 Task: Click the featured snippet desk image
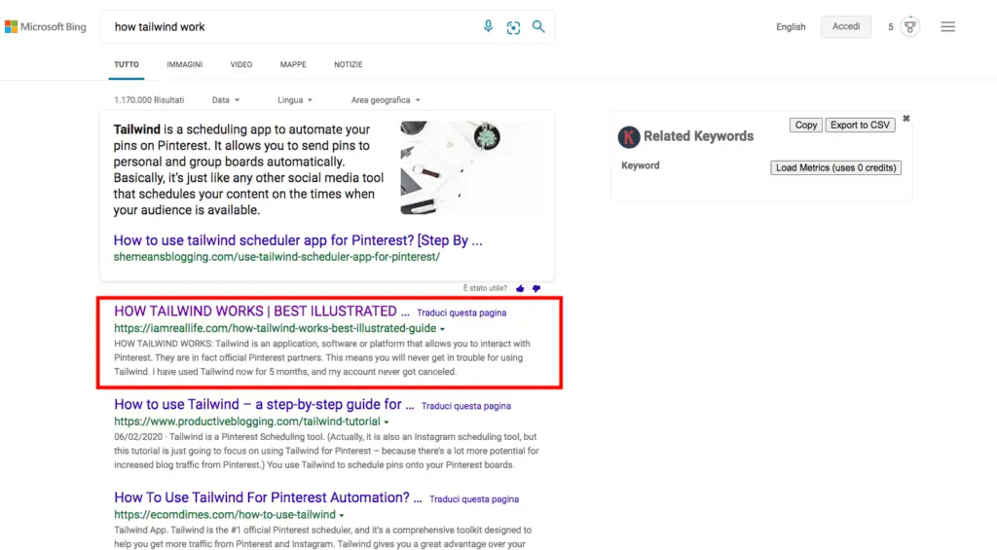470,167
